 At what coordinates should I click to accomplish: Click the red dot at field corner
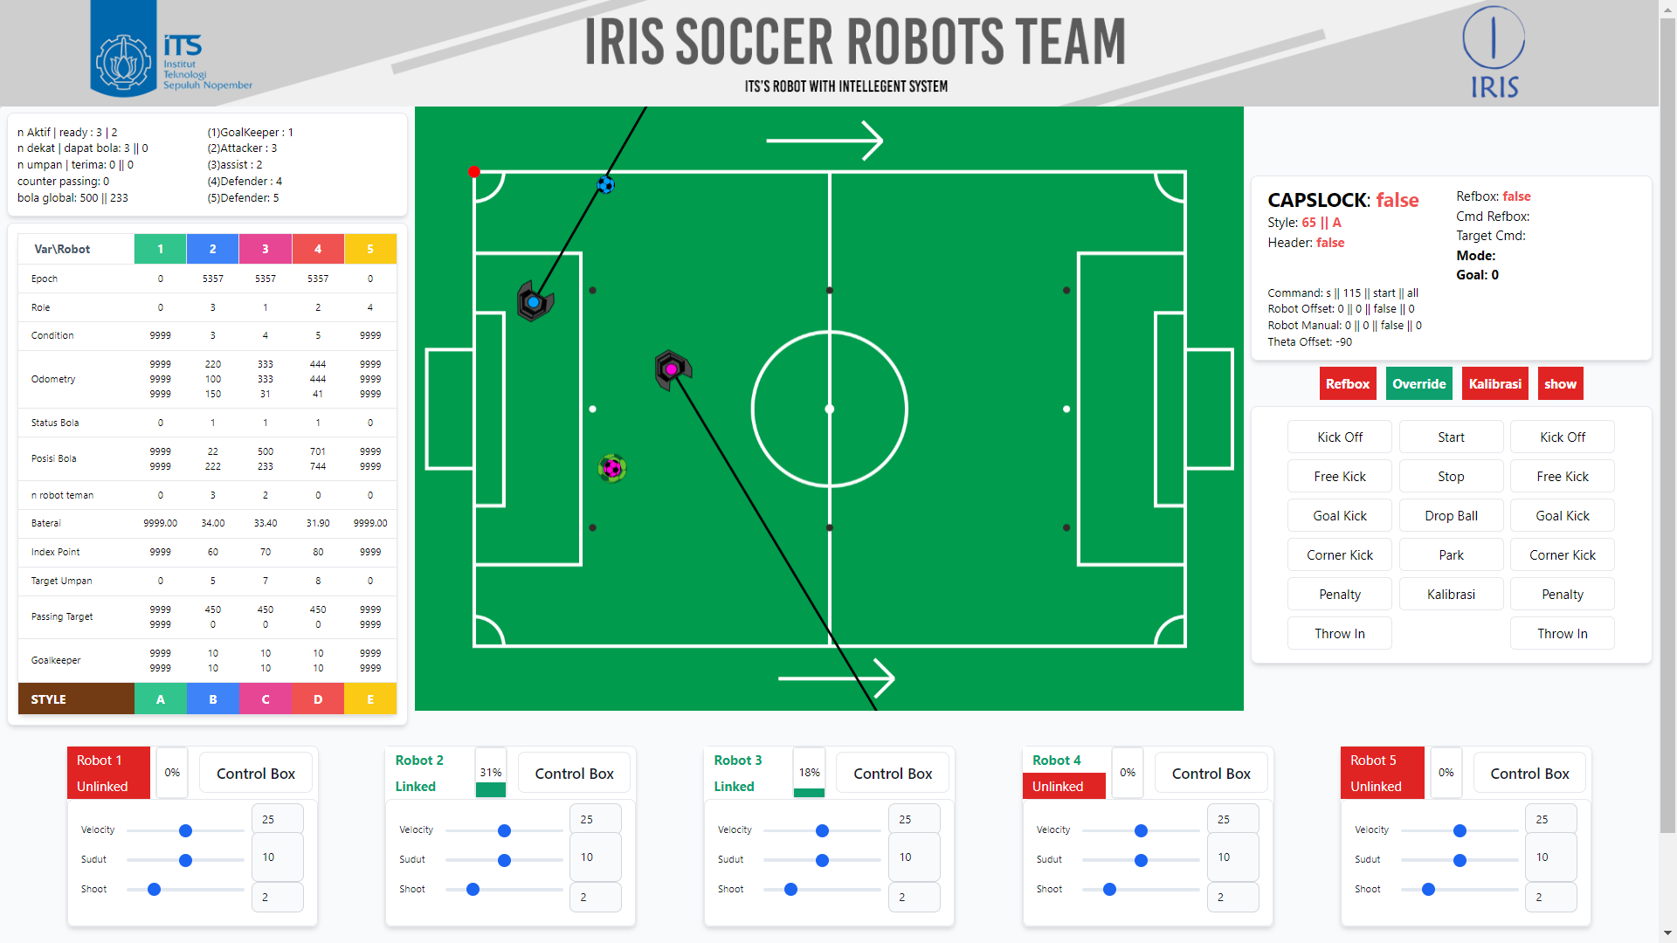(474, 172)
